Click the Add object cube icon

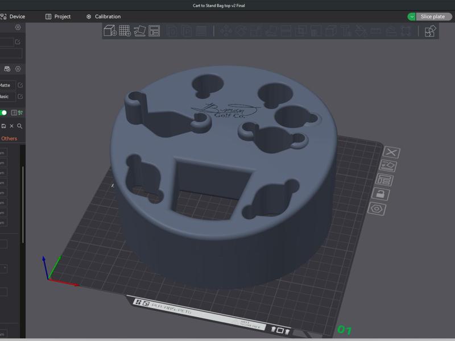click(x=110, y=31)
